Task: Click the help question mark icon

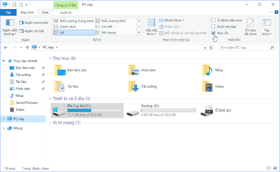Action: tap(276, 12)
